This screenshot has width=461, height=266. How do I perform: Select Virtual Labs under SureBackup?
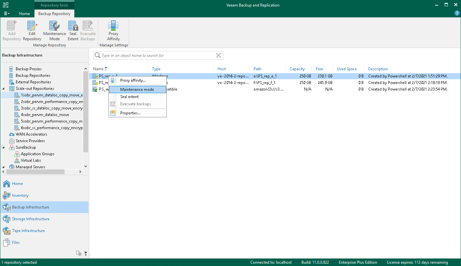(x=31, y=160)
